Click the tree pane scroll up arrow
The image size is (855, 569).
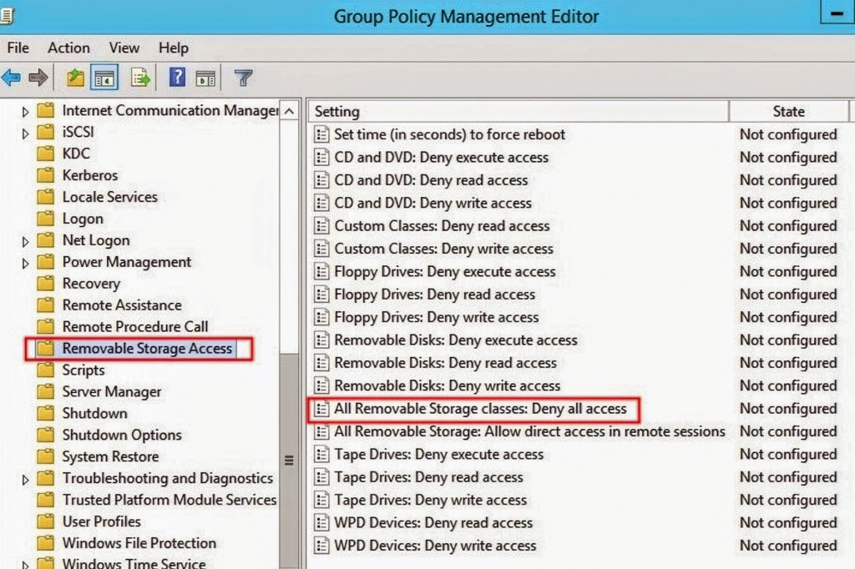pyautogui.click(x=289, y=111)
